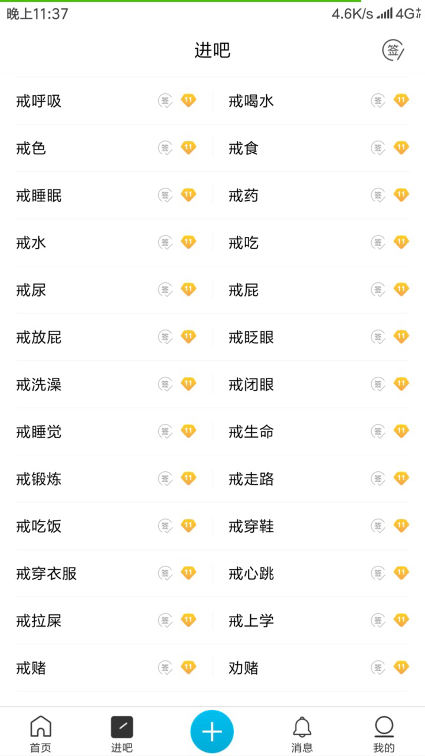Tap sign-in icon beside 戒生命

378,432
